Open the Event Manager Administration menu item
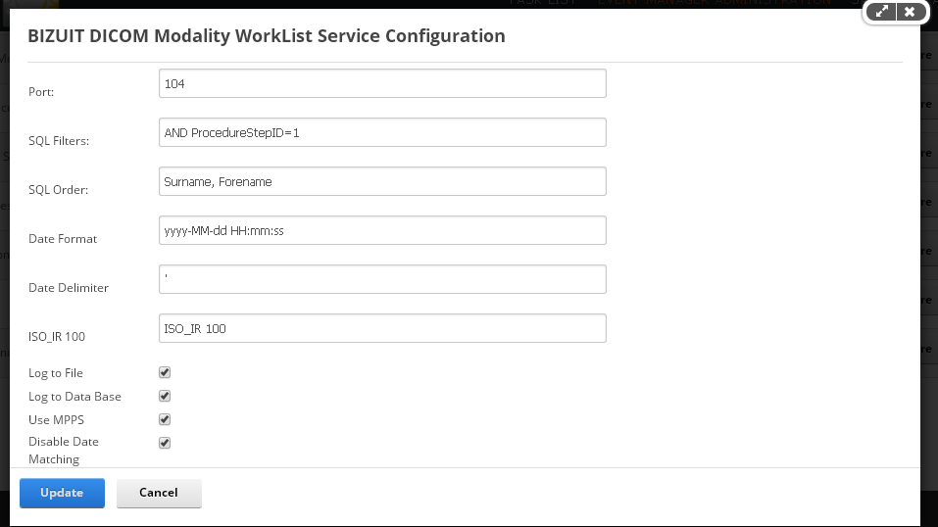This screenshot has width=938, height=527. pos(715,2)
